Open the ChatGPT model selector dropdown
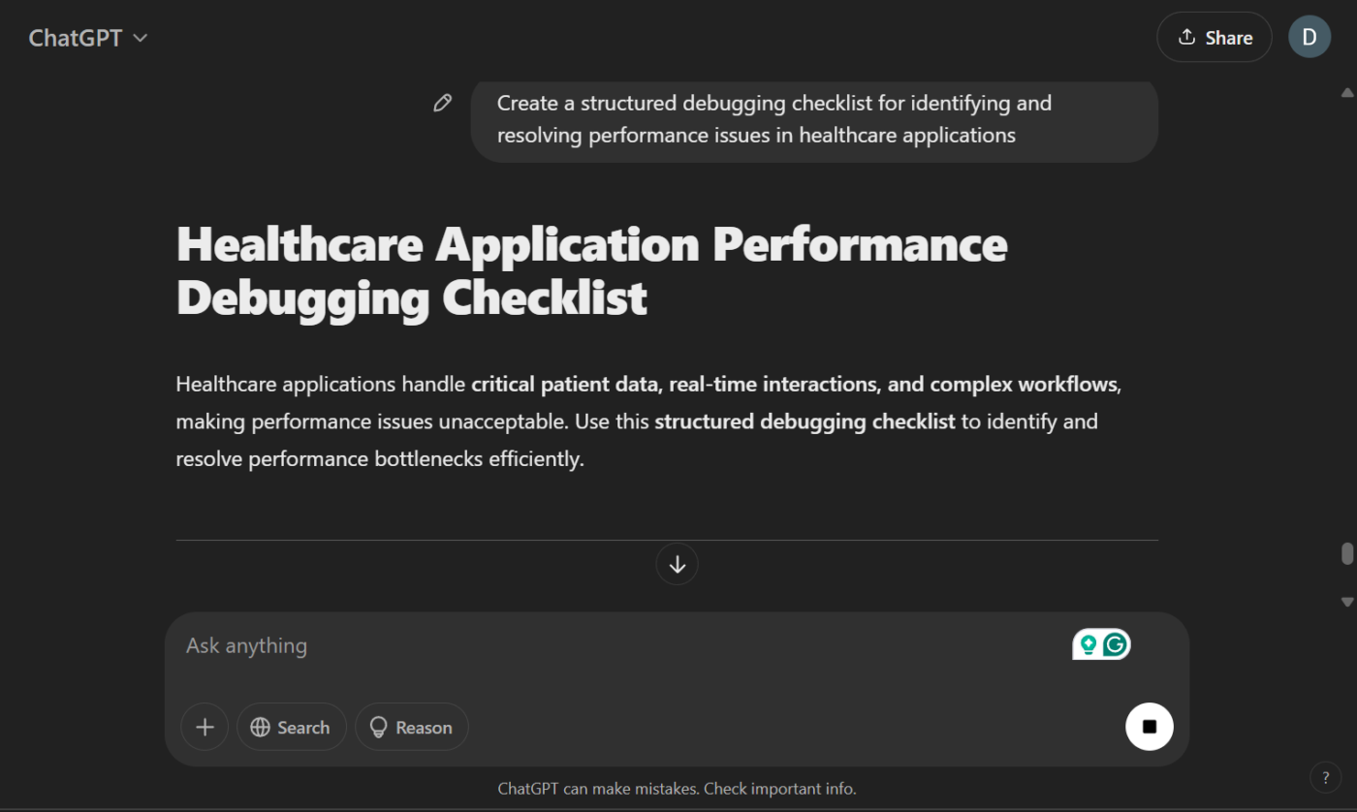Screen dimensions: 1357x812 [88, 38]
